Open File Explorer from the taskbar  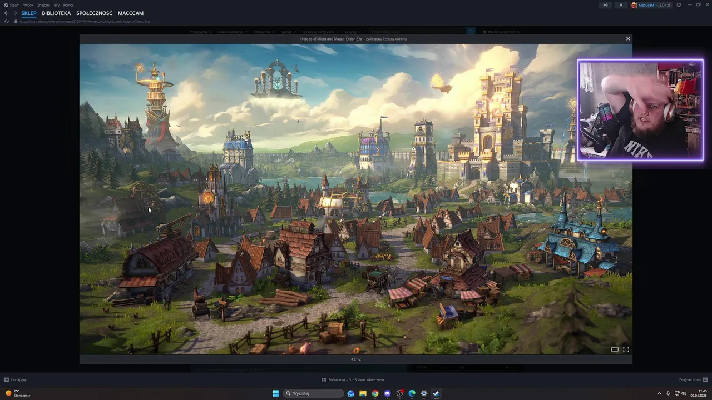pyautogui.click(x=363, y=393)
